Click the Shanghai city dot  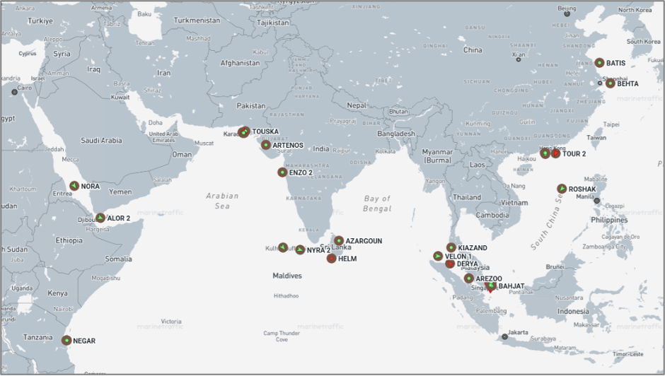(600, 83)
